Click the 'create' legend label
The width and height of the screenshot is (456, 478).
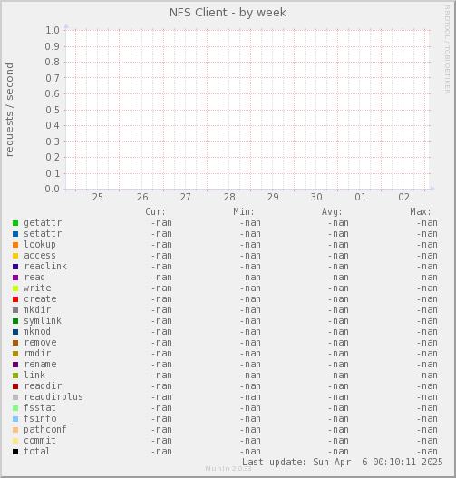point(40,299)
